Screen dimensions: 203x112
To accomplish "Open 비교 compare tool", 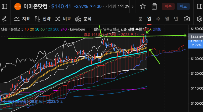I will pos(63,19).
